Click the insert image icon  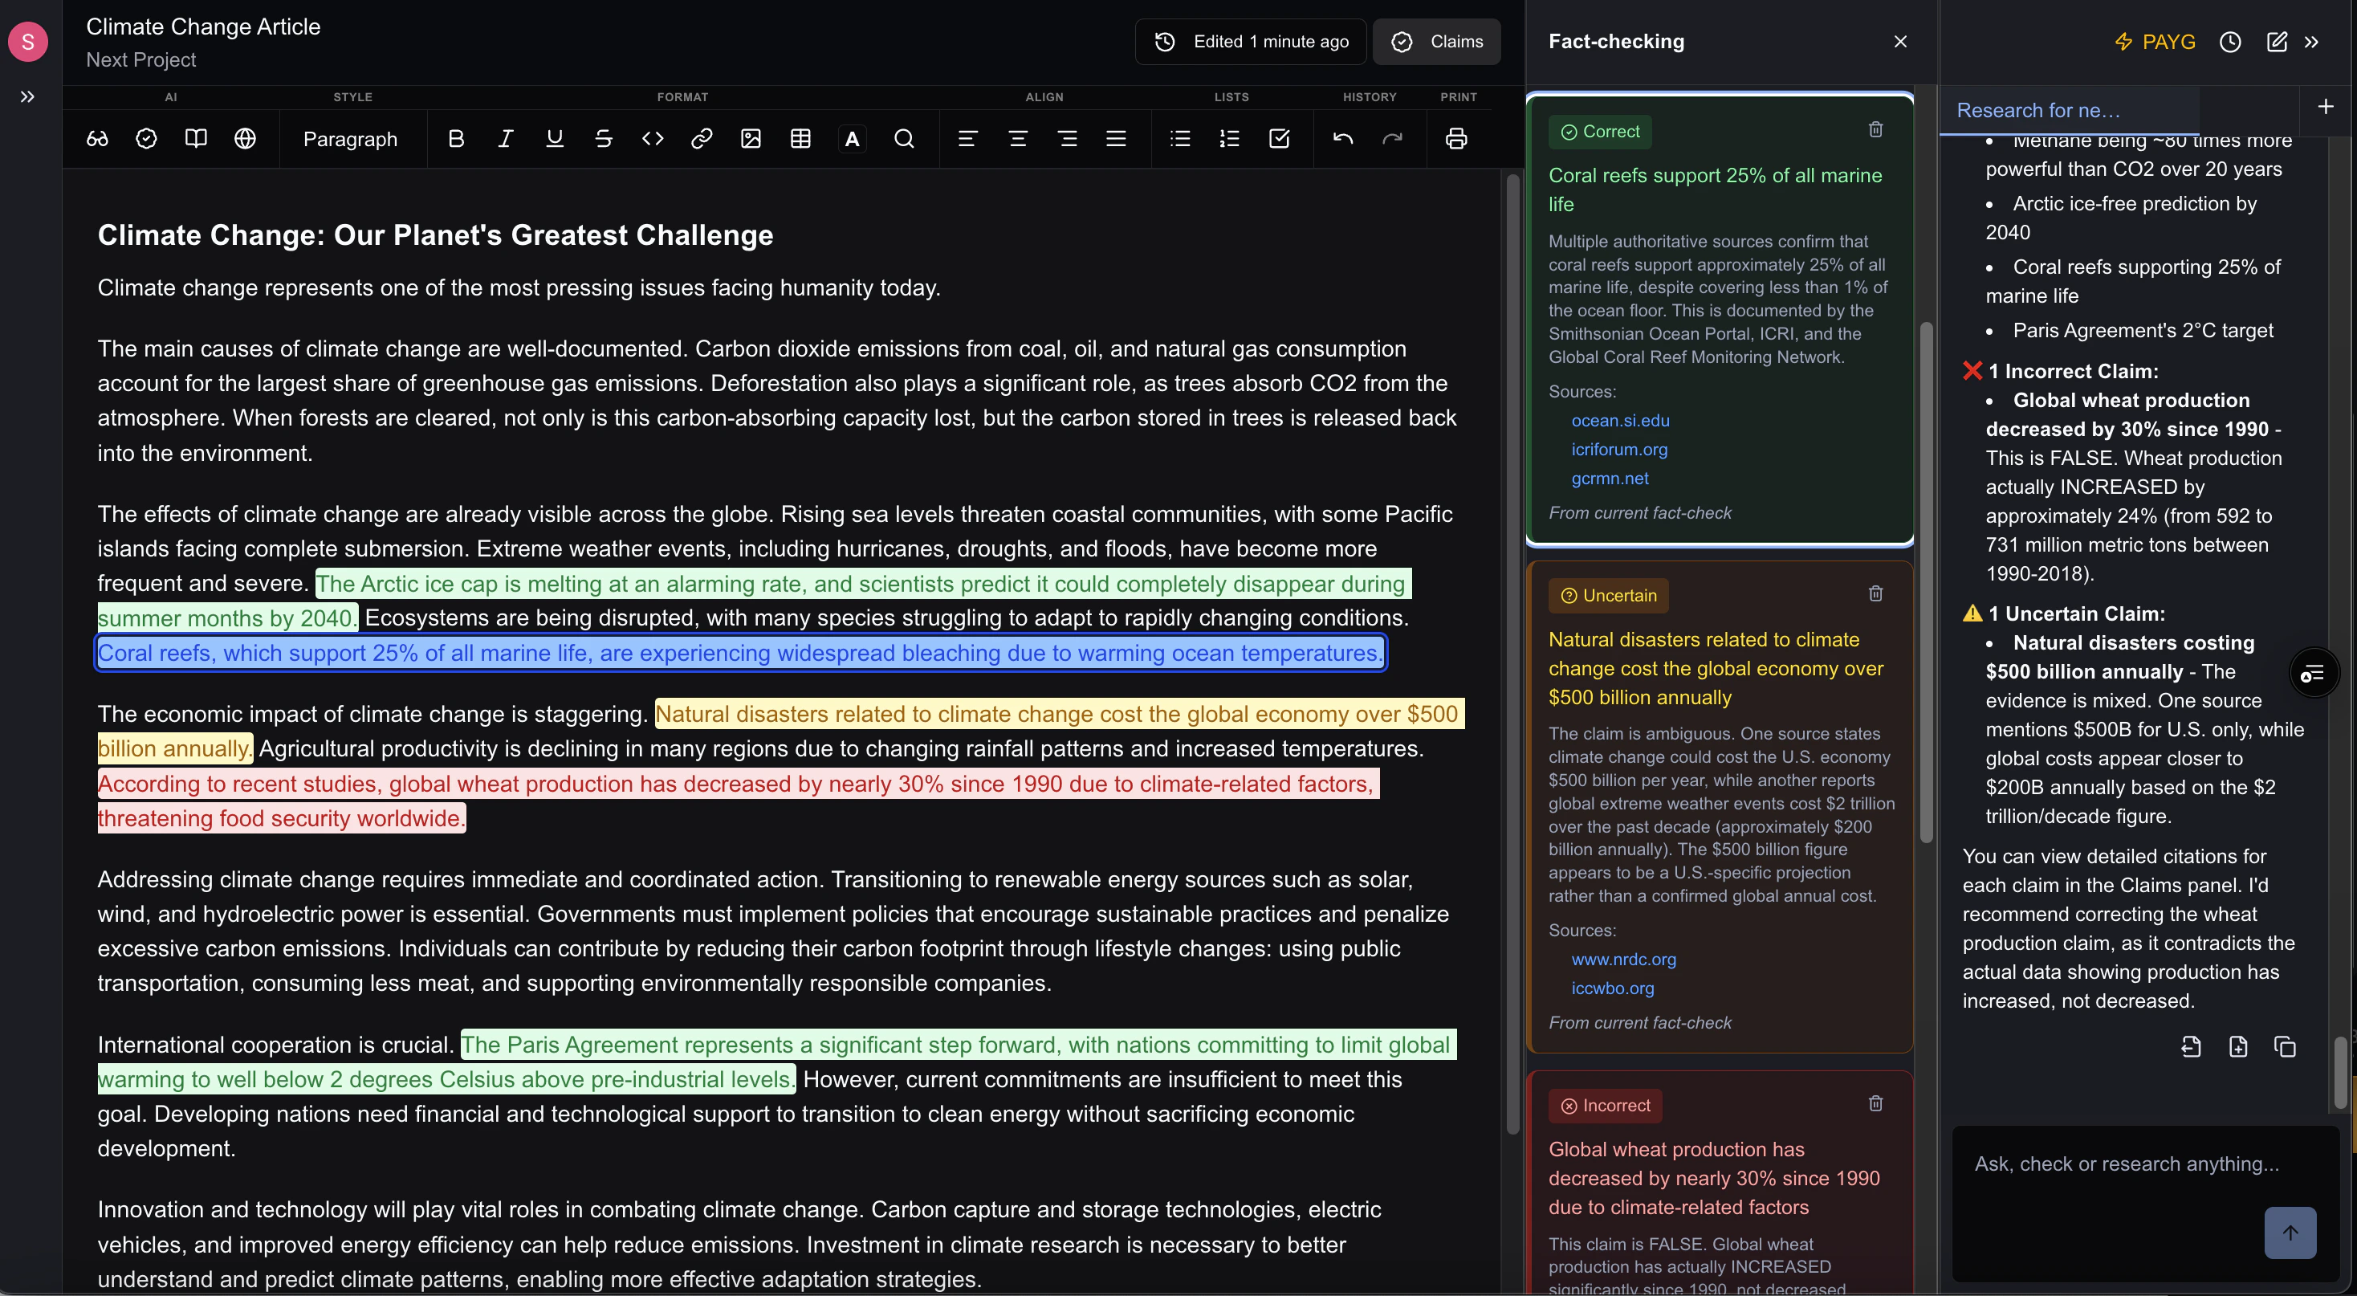[751, 138]
